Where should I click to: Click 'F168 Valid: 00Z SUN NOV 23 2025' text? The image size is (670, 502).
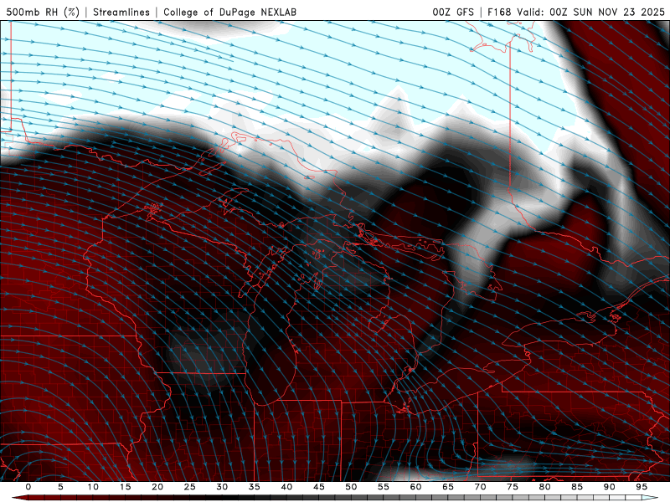[576, 13]
